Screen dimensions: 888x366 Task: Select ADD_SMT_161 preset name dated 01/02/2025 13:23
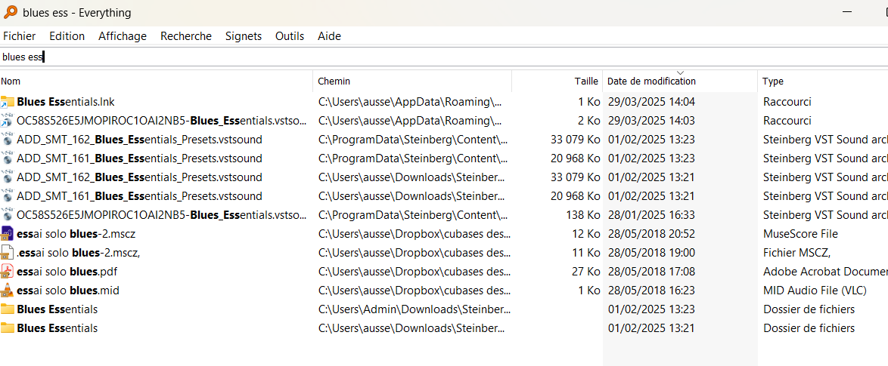coord(139,158)
